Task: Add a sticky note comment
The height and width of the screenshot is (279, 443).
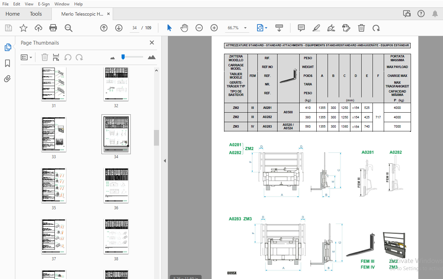Action: pyautogui.click(x=301, y=28)
